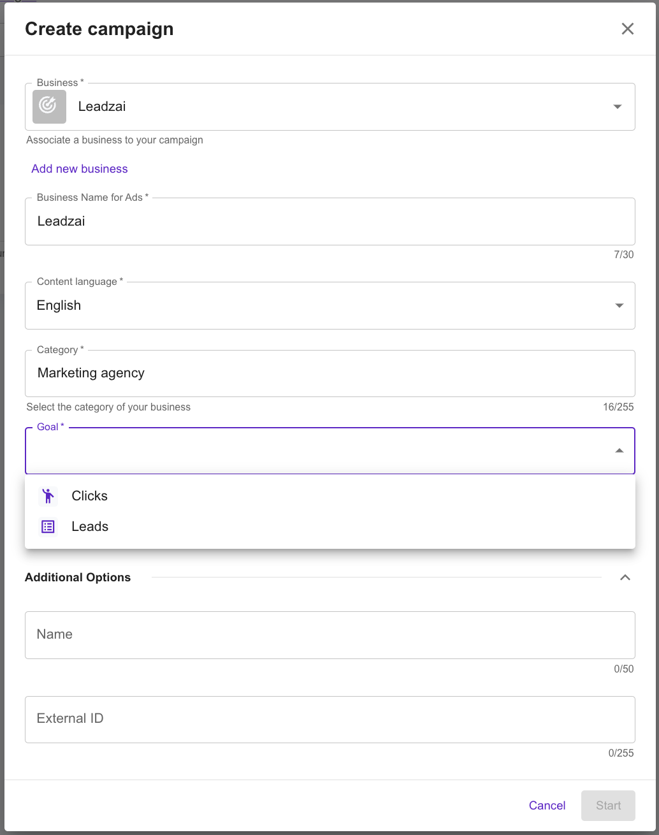Open the Add new business link

[80, 169]
